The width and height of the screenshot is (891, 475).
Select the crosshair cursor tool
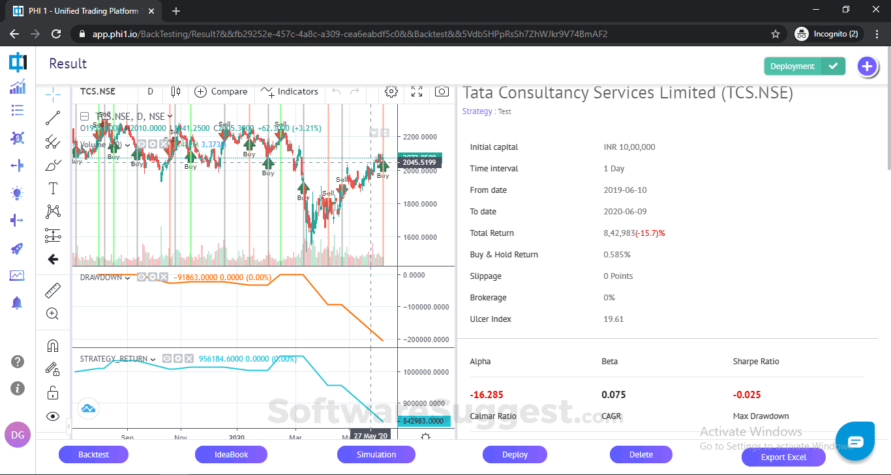[52, 93]
